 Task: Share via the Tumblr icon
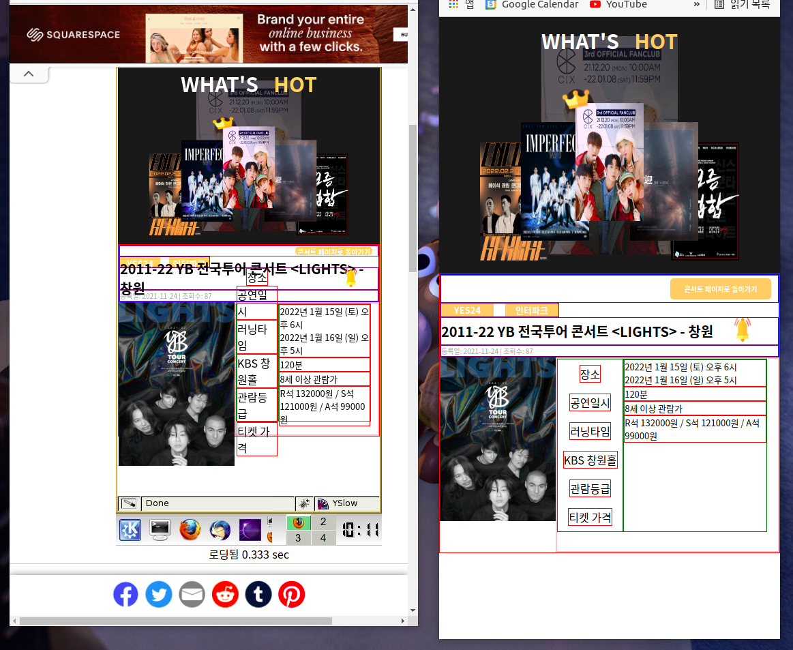258,594
